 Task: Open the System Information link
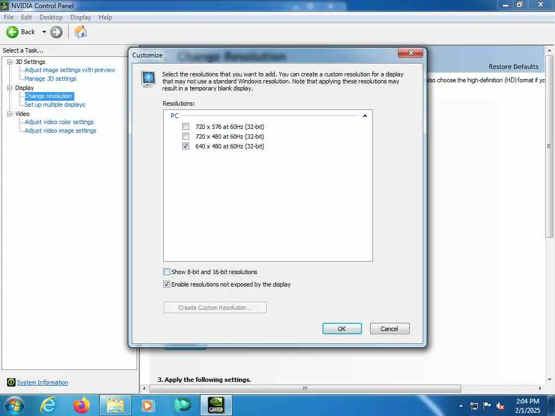(42, 382)
